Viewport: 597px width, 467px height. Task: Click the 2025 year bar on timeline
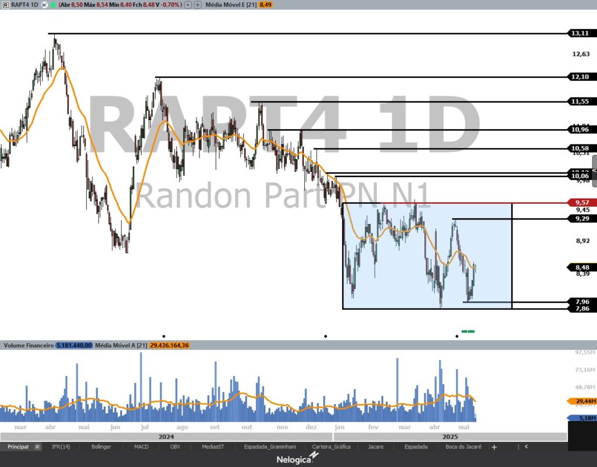click(451, 437)
